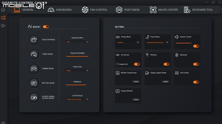Click the Turbo Mode gauge icon
This screenshot has height=124, width=222.
click(34, 54)
